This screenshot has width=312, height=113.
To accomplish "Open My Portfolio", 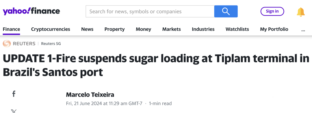I will pyautogui.click(x=274, y=29).
